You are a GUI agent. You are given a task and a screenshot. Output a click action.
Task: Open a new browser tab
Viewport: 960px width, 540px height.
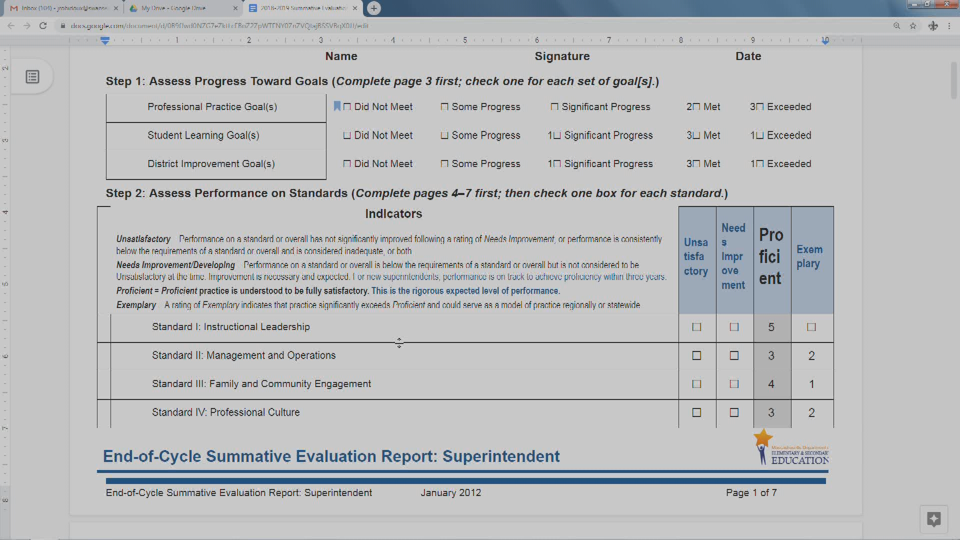[x=373, y=8]
